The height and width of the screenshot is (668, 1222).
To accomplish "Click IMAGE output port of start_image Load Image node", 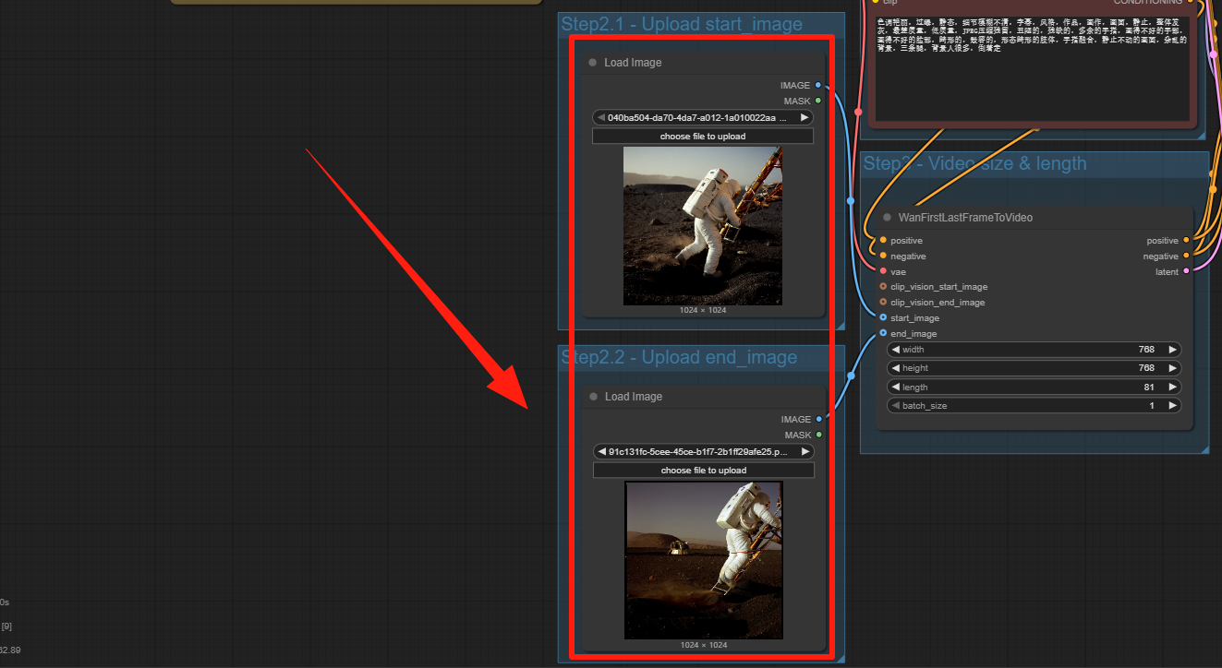I will [818, 85].
